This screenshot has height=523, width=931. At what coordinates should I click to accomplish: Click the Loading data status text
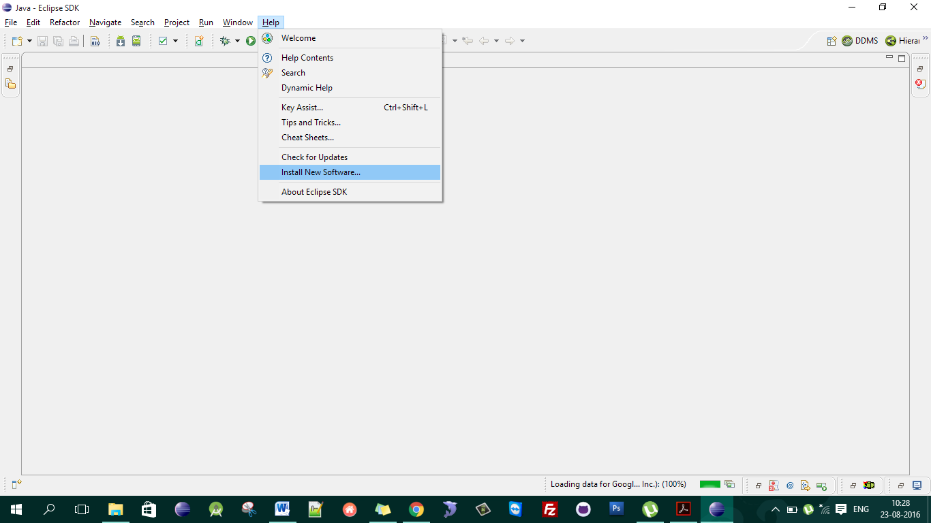618,484
